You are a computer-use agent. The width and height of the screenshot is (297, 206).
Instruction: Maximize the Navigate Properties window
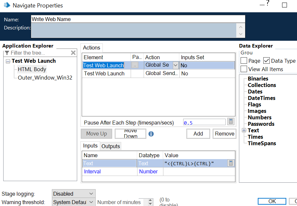[x=284, y=5]
